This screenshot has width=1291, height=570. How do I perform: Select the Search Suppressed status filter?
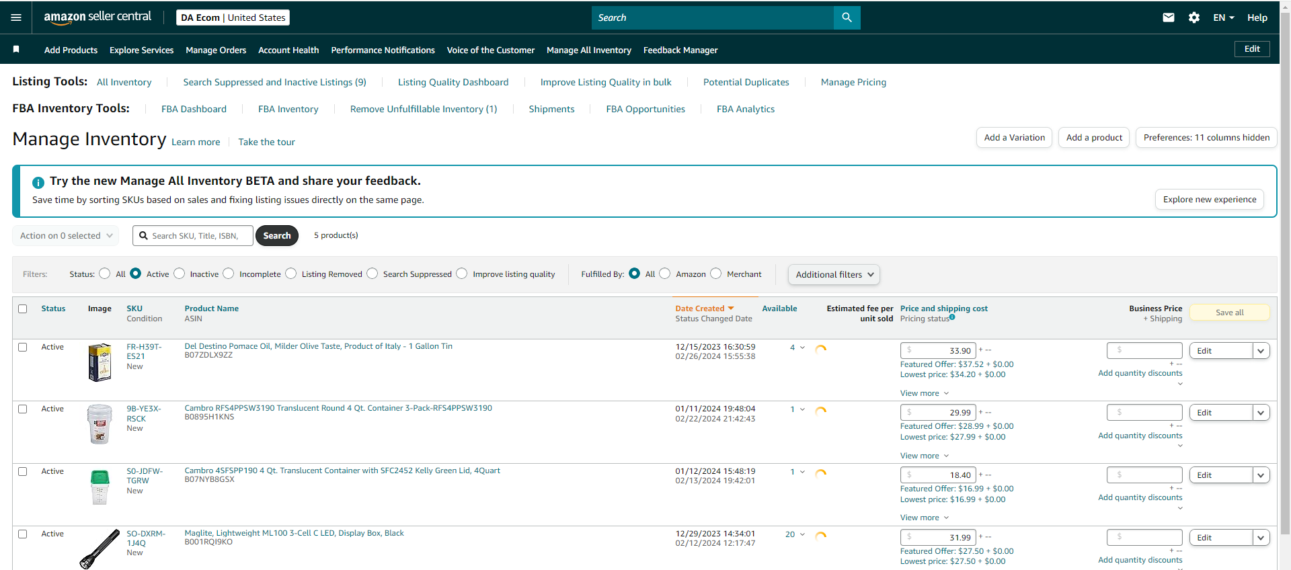[x=373, y=274]
